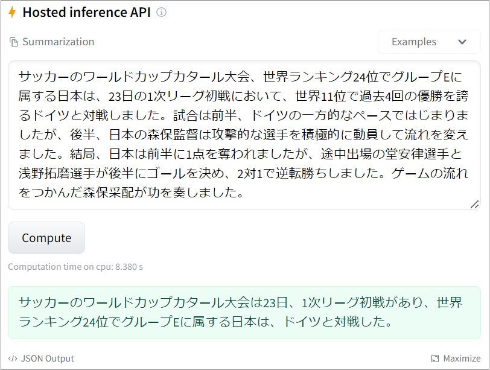The height and width of the screenshot is (370, 490).
Task: Maximize the inference widget
Action: click(x=456, y=359)
